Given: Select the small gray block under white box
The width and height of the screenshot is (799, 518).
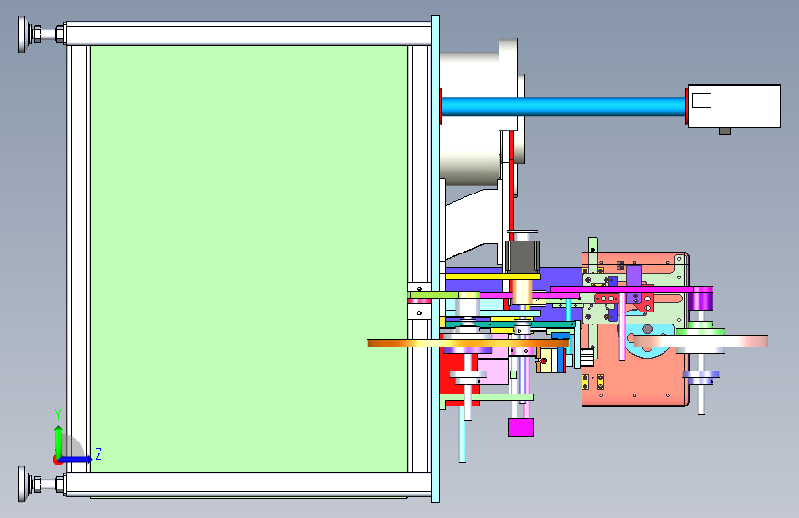Looking at the screenshot, I should [724, 131].
